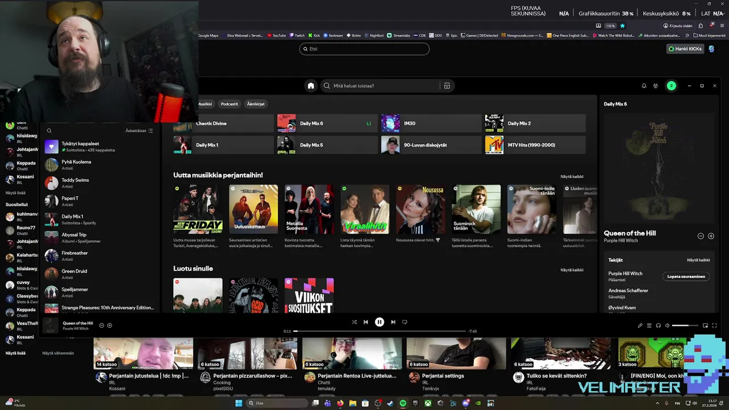This screenshot has height=410, width=729.
Task: Mute Spotify volume speaker icon
Action: click(667, 326)
